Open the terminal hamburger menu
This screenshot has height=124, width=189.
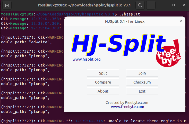point(151,5)
